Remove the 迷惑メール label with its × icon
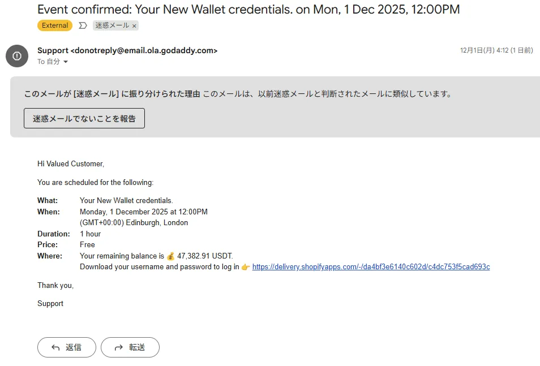Image resolution: width=540 pixels, height=366 pixels. coord(134,26)
